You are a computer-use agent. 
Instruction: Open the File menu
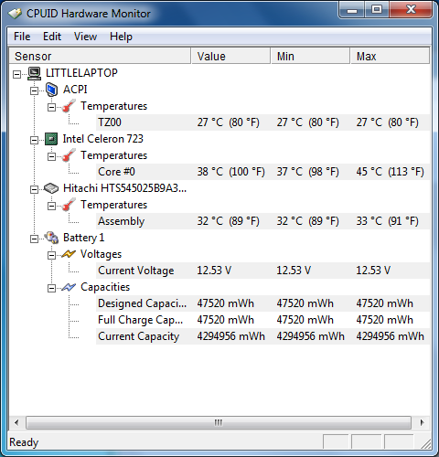pyautogui.click(x=22, y=37)
